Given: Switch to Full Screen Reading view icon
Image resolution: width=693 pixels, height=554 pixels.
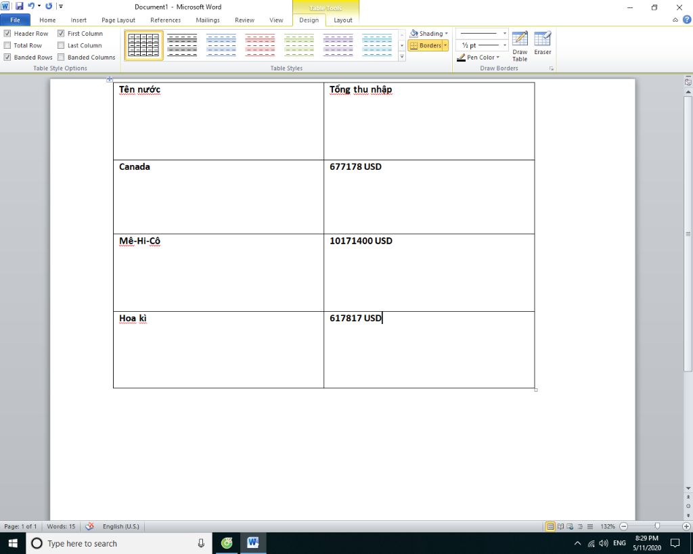Looking at the screenshot, I should pos(560,526).
